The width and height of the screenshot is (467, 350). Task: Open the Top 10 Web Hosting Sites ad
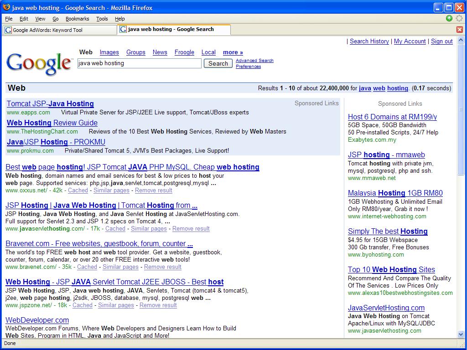point(391,270)
